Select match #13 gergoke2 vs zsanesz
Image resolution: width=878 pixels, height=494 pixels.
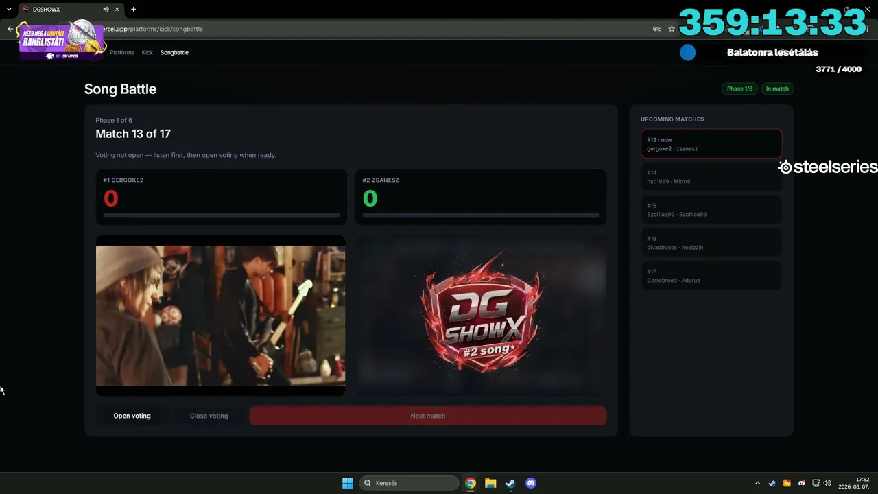(711, 144)
